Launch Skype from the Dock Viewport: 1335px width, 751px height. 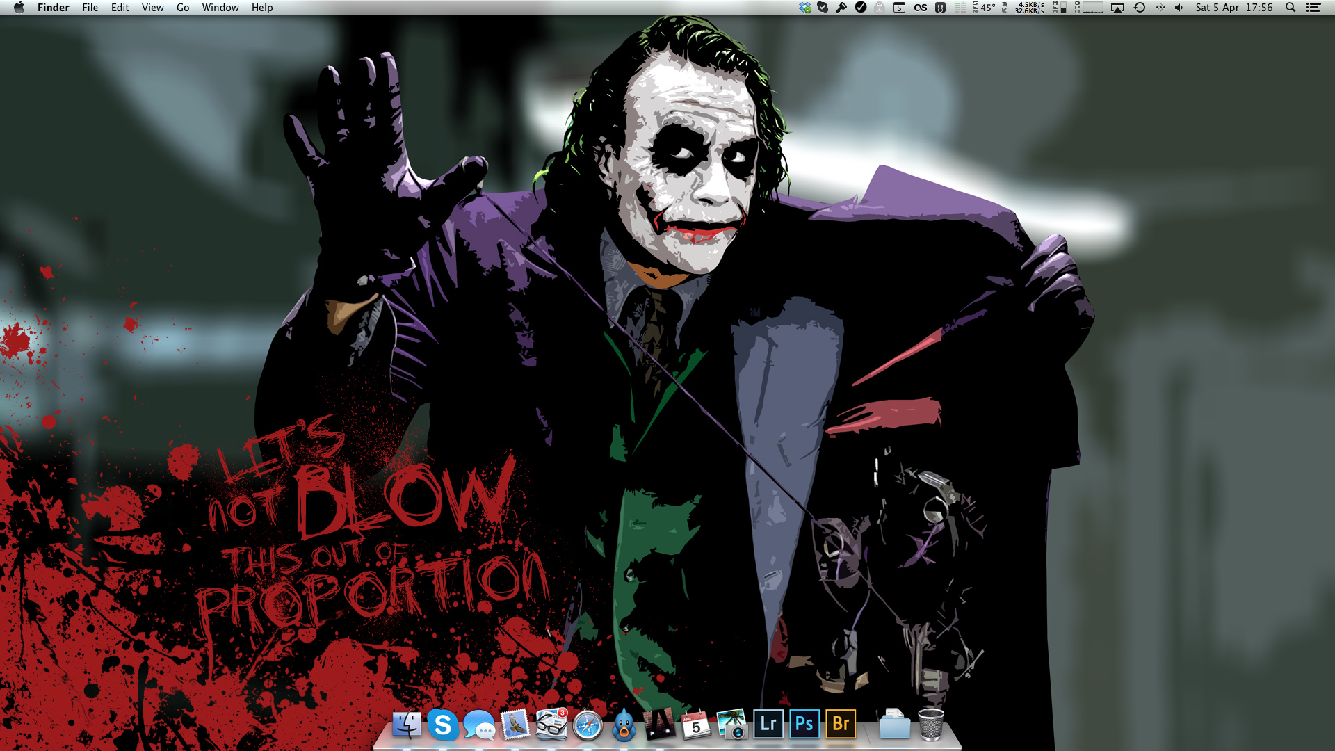[443, 725]
